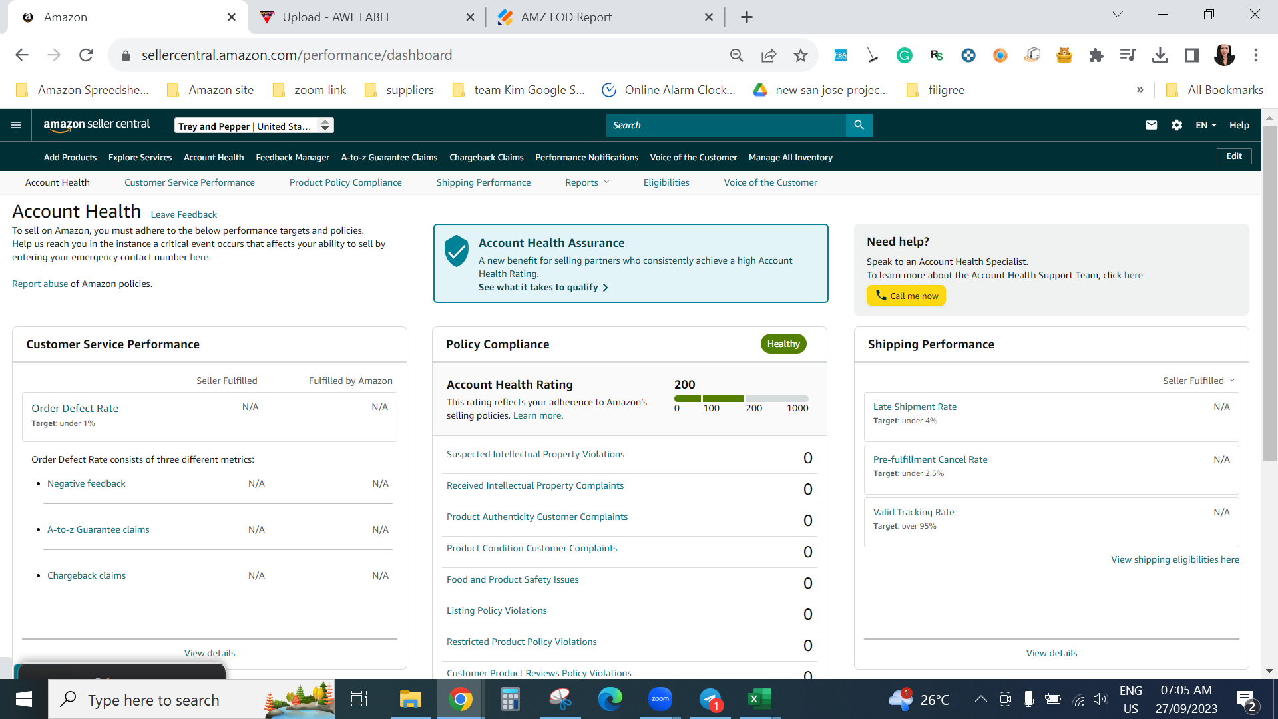Open Excel from the taskbar
This screenshot has height=719, width=1278.
click(x=760, y=699)
